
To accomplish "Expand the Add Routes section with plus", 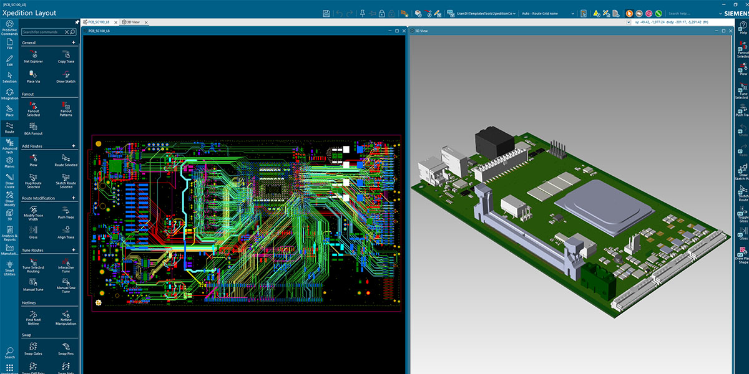I will pos(74,146).
